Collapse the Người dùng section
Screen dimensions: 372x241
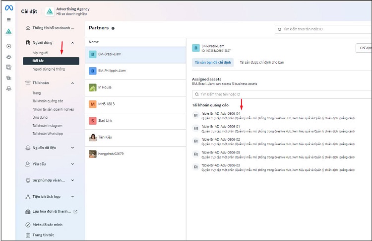[x=73, y=43]
